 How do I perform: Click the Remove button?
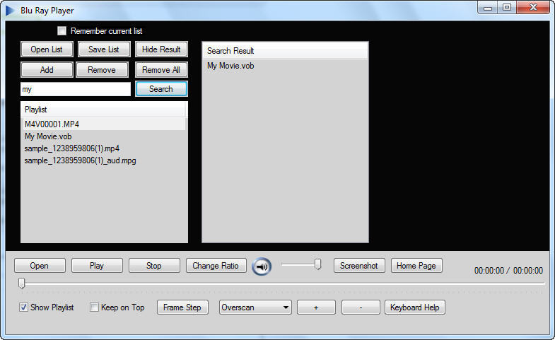pyautogui.click(x=102, y=70)
